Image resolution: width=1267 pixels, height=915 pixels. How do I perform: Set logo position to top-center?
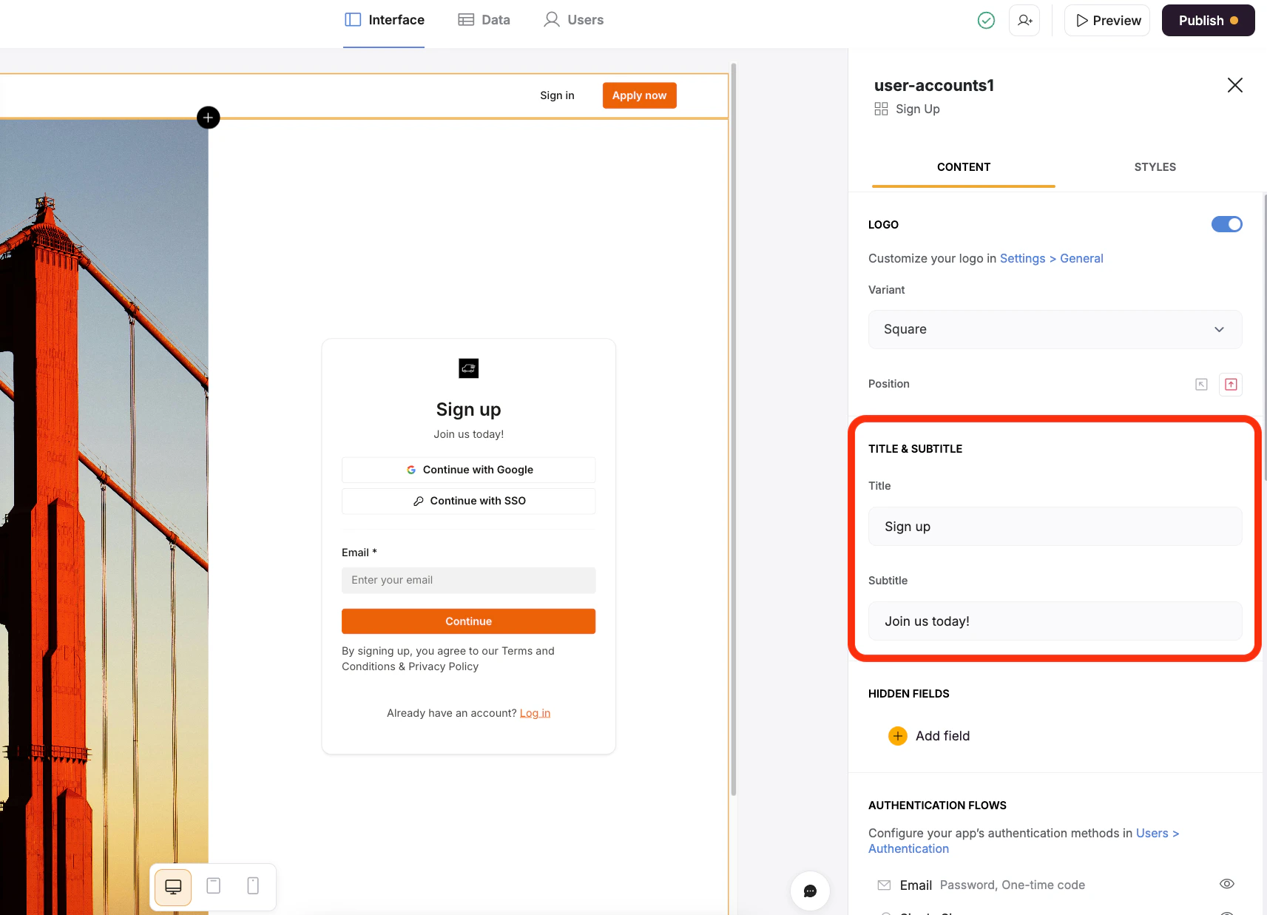(1231, 385)
